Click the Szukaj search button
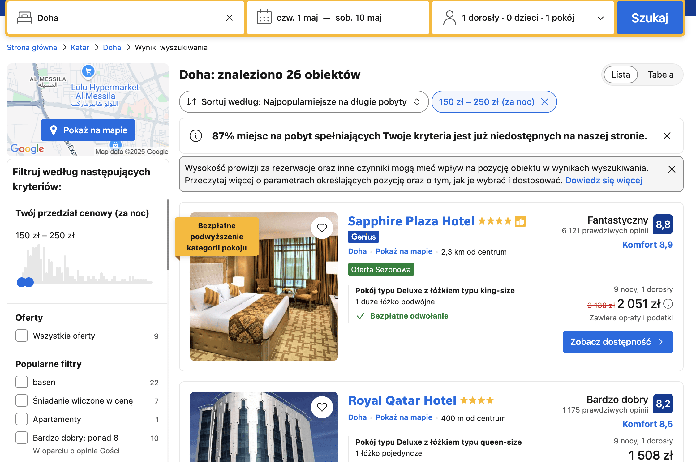The image size is (696, 462). pyautogui.click(x=650, y=18)
